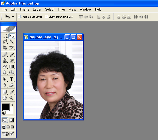Image resolution: width=158 pixels, height=140 pixels.
Task: Open the Layer menu
Action: 37,10
